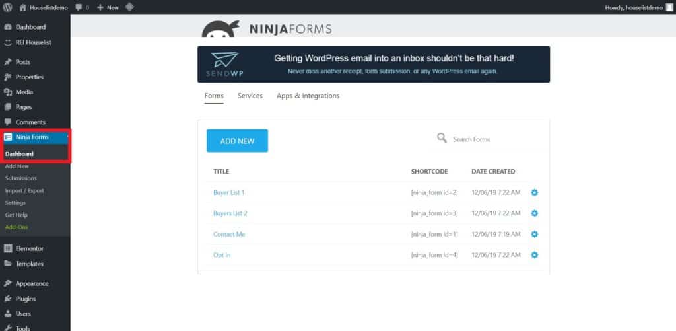Open gear settings for Contact Me form
Viewport: 676px width, 331px height.
coord(535,234)
